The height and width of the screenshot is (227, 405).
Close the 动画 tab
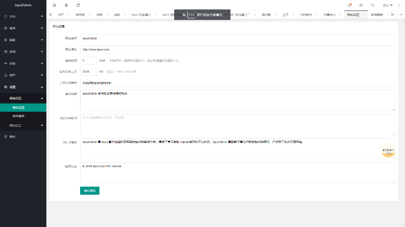pyautogui.click(x=107, y=15)
